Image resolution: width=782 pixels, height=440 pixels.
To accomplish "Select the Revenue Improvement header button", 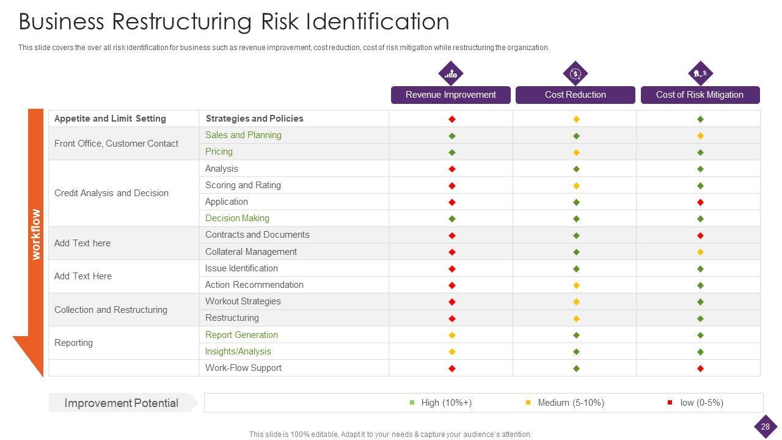I will point(451,95).
